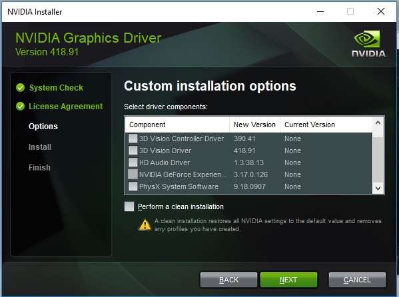Go back using the BACK button
This screenshot has height=297, width=399.
pos(228,280)
